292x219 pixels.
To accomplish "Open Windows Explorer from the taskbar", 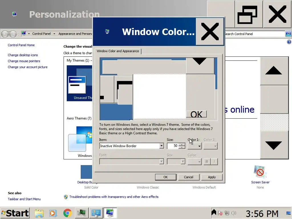I will coord(39,213).
